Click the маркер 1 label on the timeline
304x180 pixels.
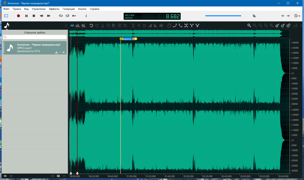tap(128, 39)
